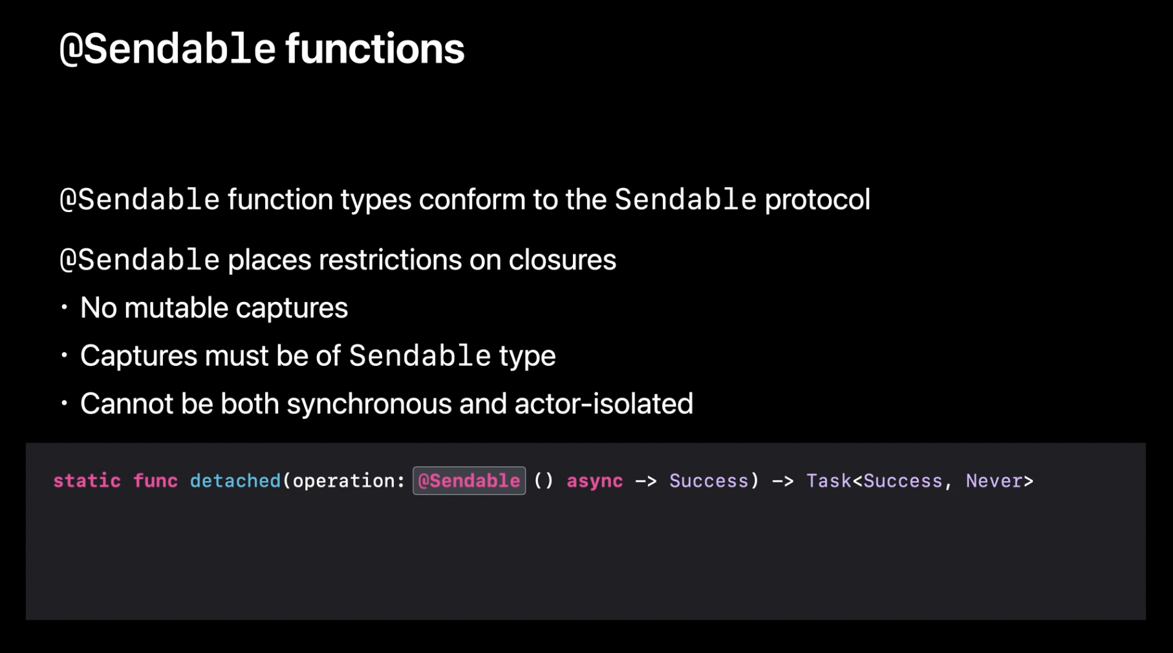The width and height of the screenshot is (1173, 653).
Task: Click the highlighted @Sendable attribute in code
Action: click(x=469, y=481)
